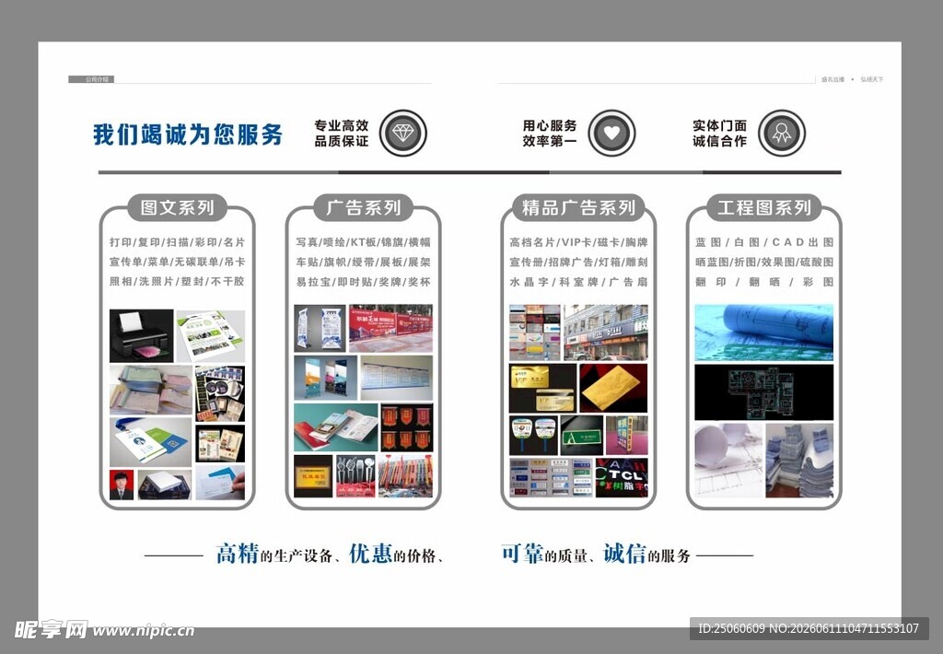This screenshot has height=654, width=943.
Task: Click the 宣传册/招牌广告/灯箱/雕刻 line
Action: 578,262
